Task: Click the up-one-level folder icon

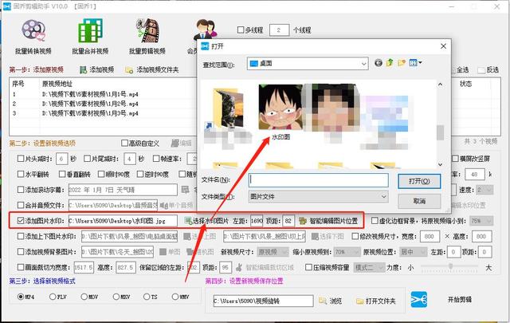Action: tap(390, 63)
